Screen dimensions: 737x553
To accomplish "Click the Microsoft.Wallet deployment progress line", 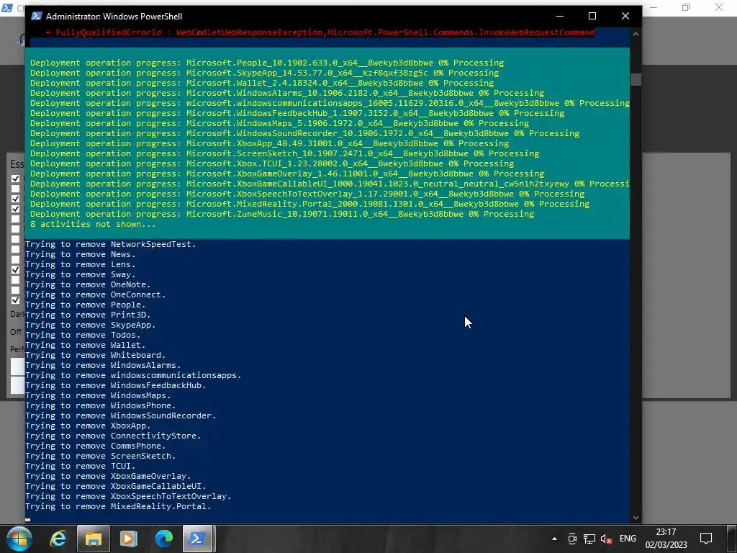I will coord(262,83).
